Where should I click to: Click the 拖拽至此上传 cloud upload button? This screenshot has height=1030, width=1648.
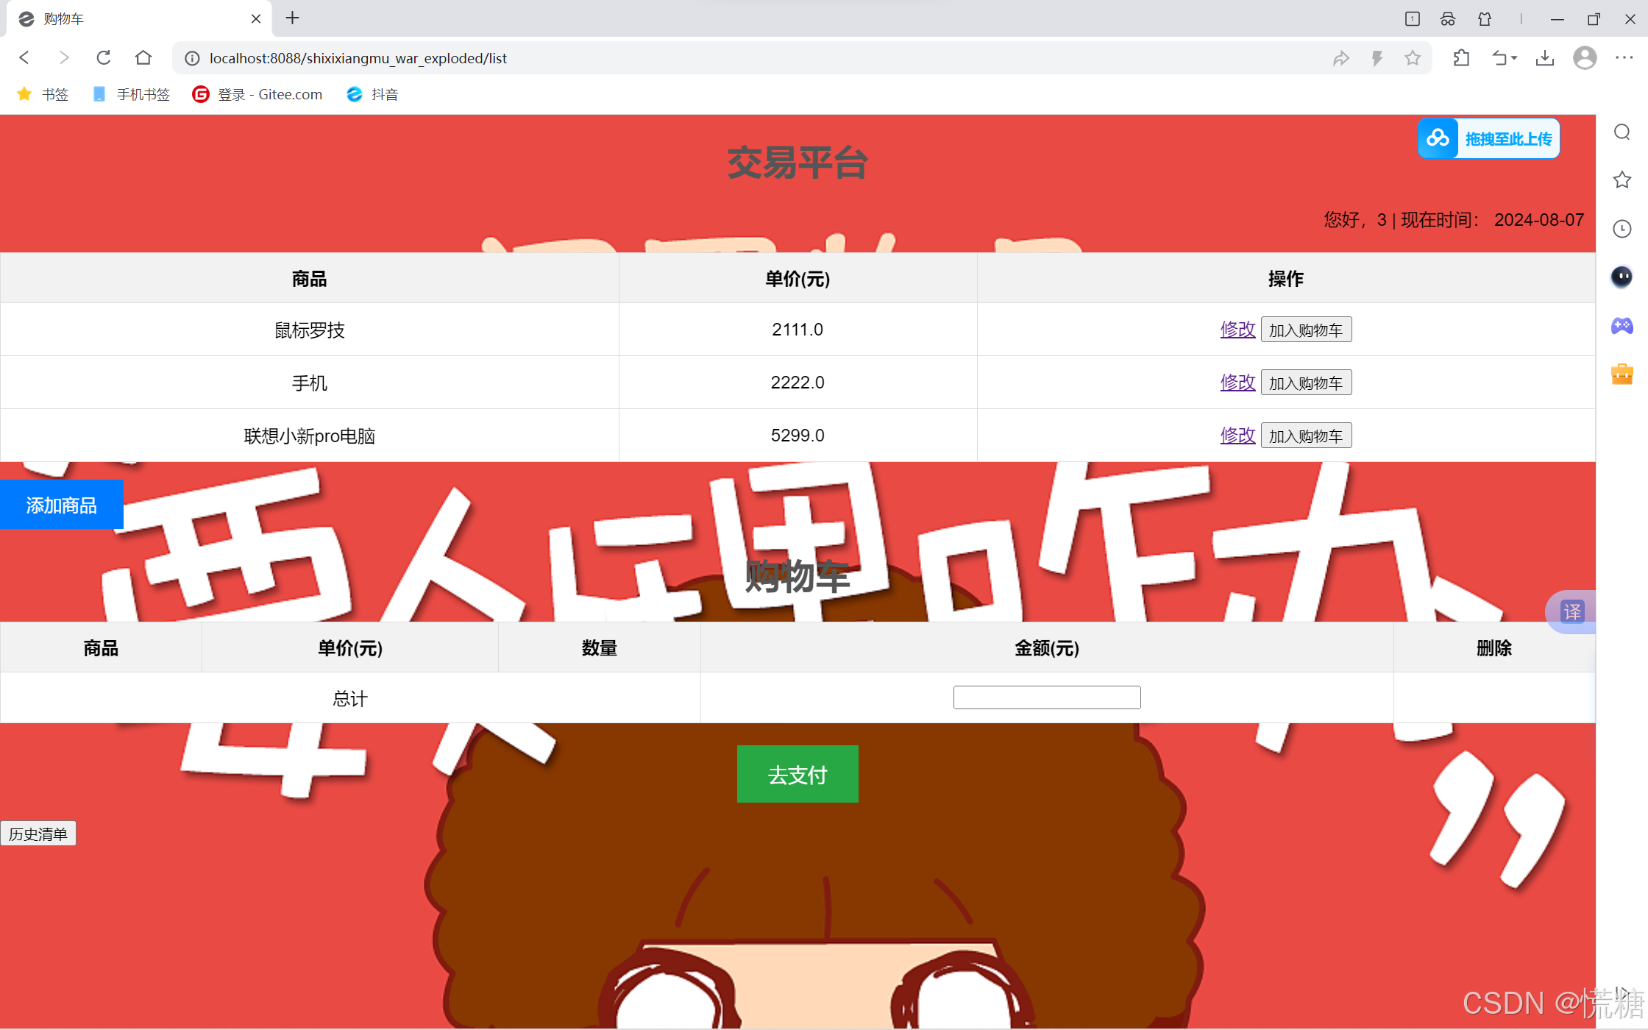1489,138
